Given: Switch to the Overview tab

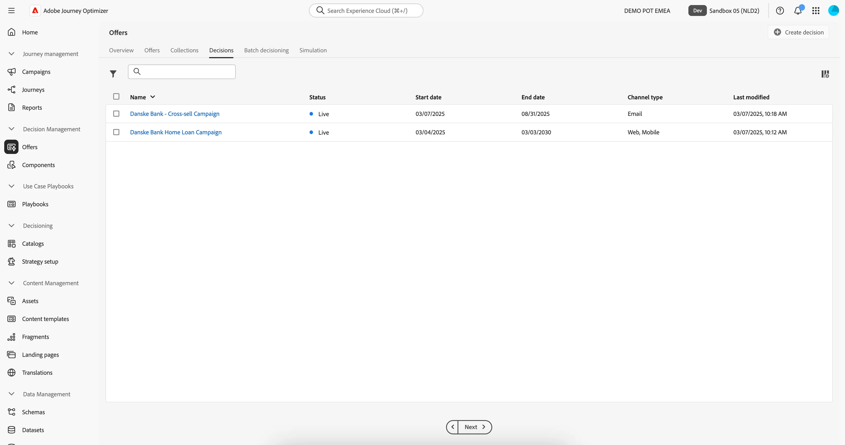Looking at the screenshot, I should point(121,50).
